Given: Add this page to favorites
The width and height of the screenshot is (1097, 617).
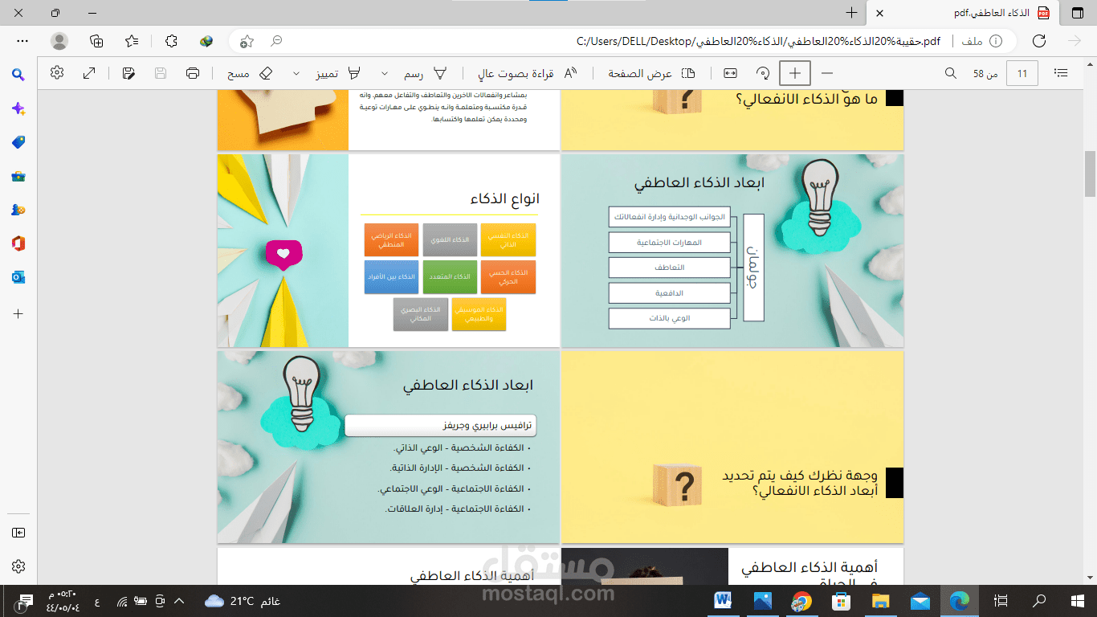Looking at the screenshot, I should click(247, 41).
